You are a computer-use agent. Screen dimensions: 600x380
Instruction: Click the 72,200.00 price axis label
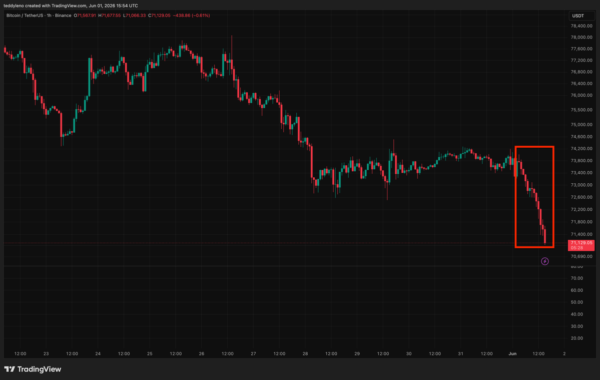tap(581, 210)
